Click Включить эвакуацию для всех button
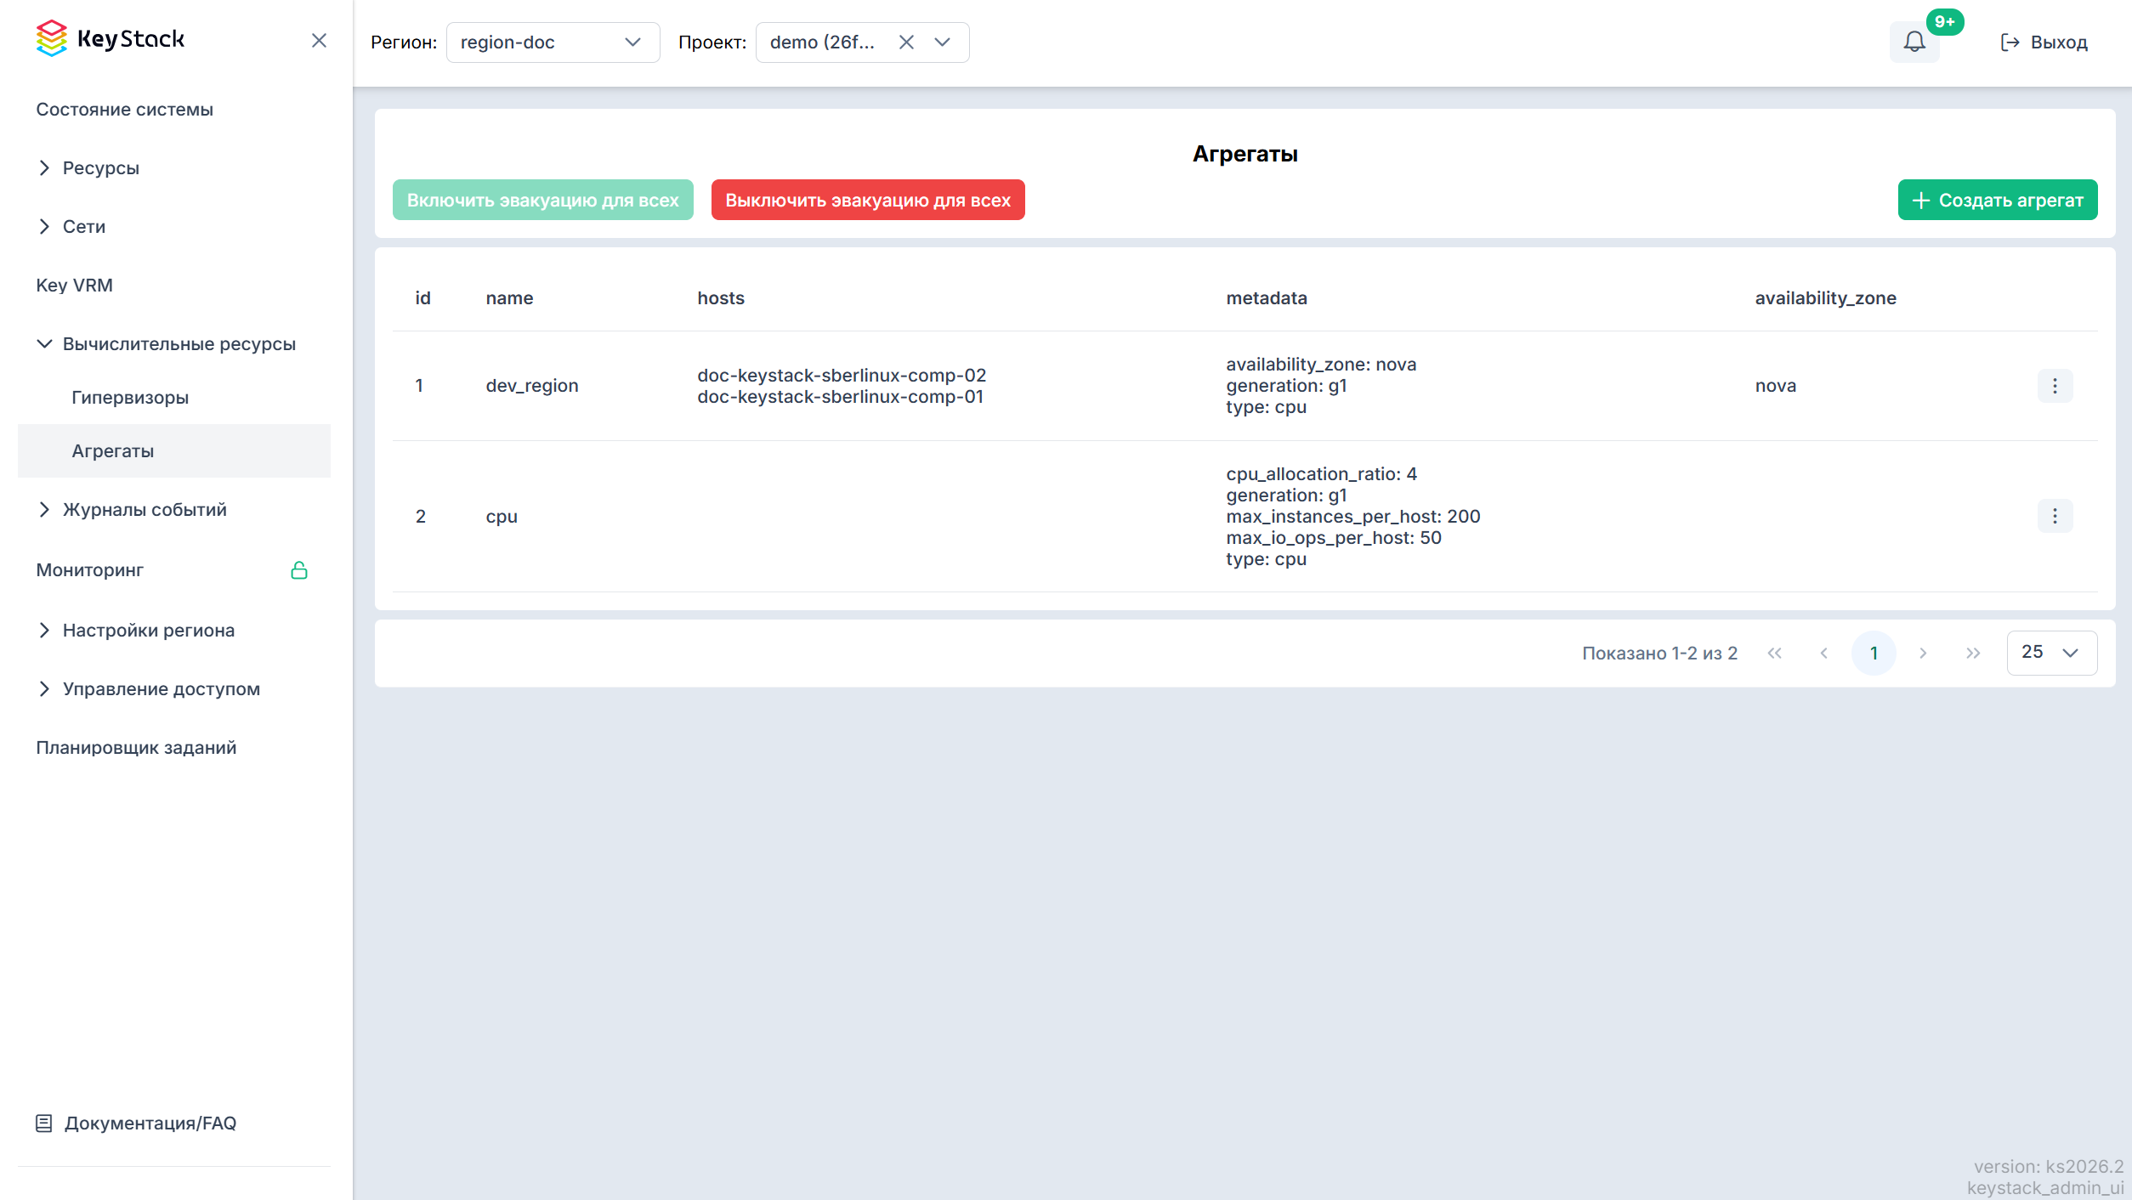This screenshot has height=1200, width=2132. [542, 201]
